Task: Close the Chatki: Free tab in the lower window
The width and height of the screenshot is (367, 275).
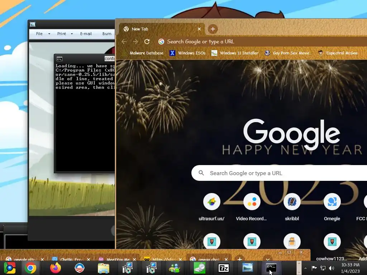Action: click(x=89, y=259)
